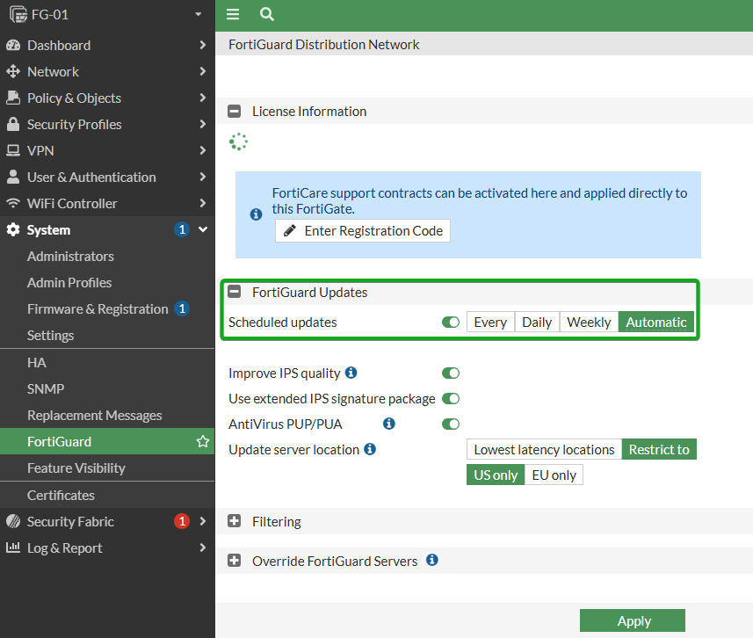Choose EU only server restriction
The width and height of the screenshot is (753, 638).
coord(554,475)
